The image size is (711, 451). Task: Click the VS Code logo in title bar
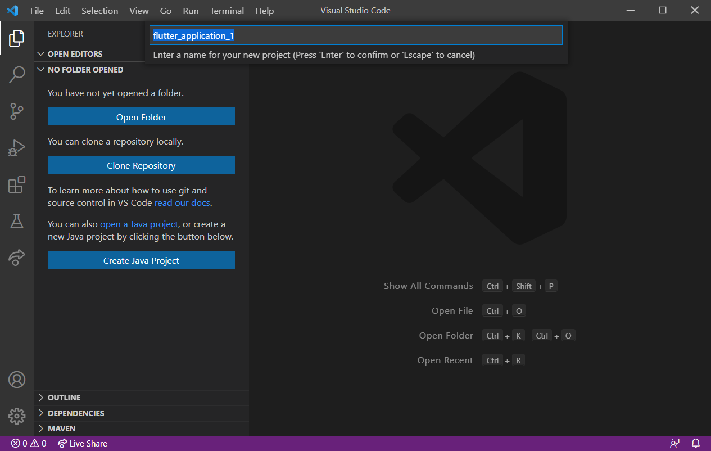point(12,11)
